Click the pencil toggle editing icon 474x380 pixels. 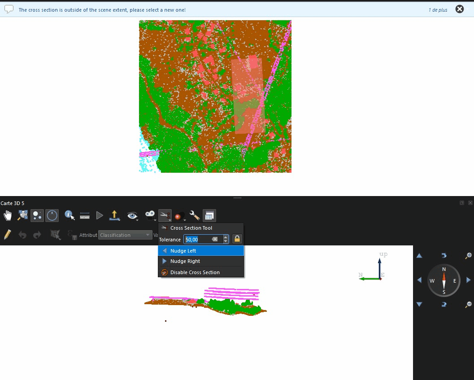tap(8, 235)
